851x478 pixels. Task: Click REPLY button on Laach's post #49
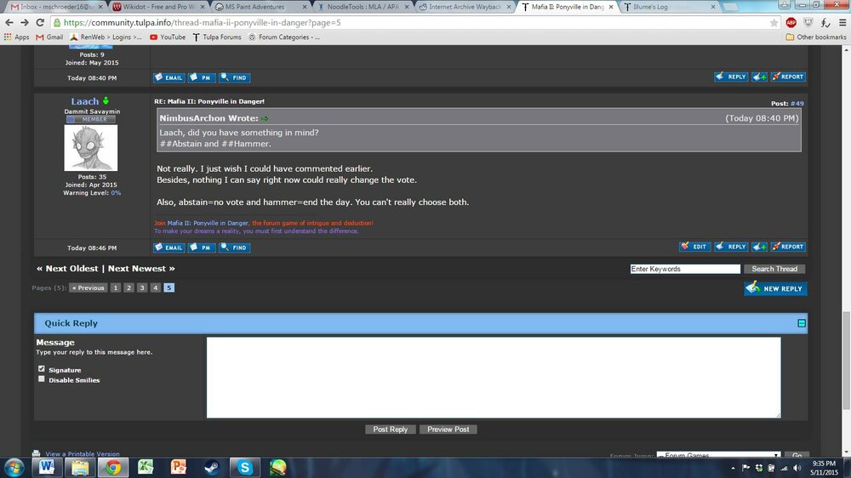point(731,247)
